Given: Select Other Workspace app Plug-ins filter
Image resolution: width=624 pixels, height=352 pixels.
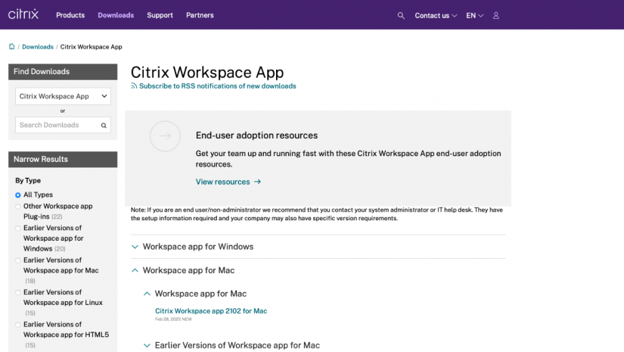Looking at the screenshot, I should pyautogui.click(x=18, y=206).
